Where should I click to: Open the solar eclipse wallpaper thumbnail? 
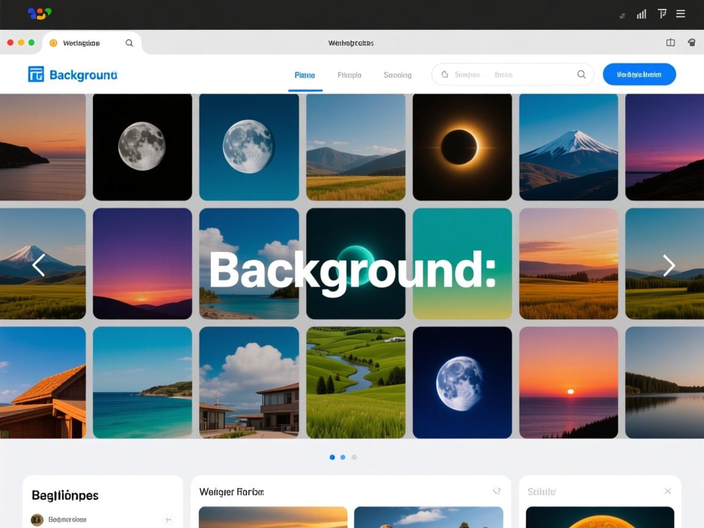[x=462, y=147]
